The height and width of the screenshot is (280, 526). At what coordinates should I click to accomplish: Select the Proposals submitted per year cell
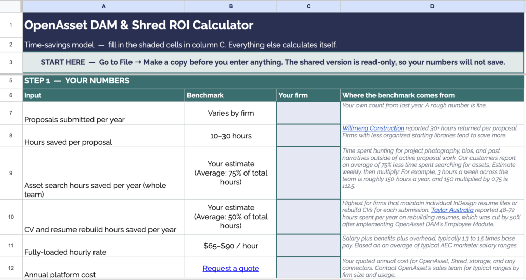pos(104,113)
